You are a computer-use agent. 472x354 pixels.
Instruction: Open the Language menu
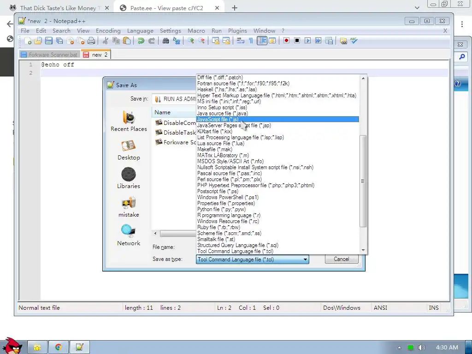click(x=140, y=31)
